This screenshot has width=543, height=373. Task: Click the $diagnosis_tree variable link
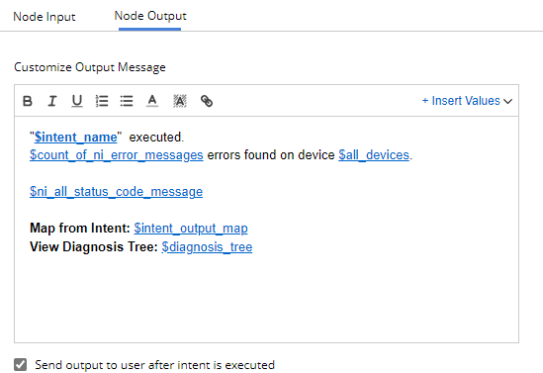tap(207, 247)
